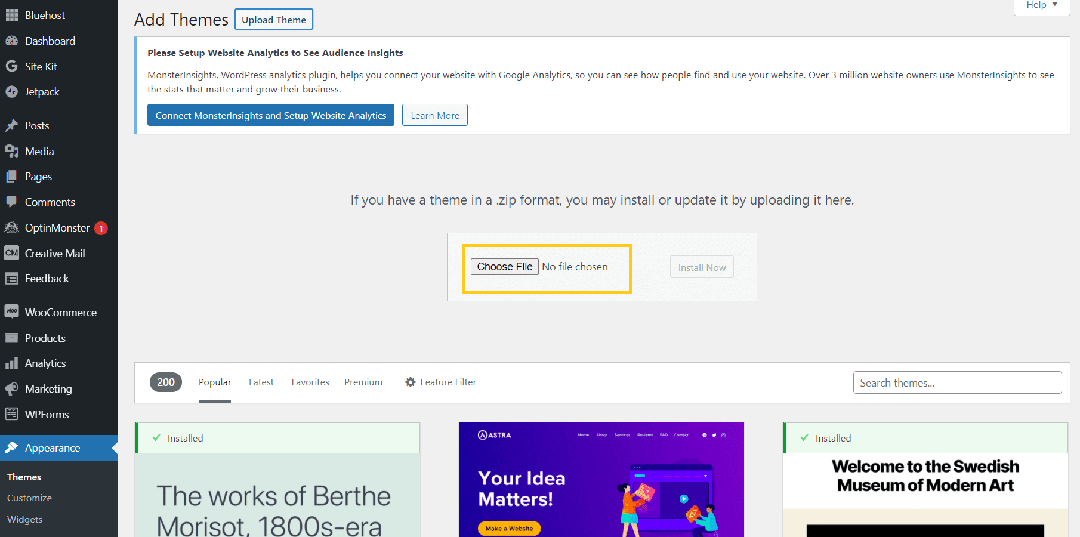Click Connect MonsterInsights and Setup Website Analytics
This screenshot has width=1080, height=537.
[x=271, y=115]
